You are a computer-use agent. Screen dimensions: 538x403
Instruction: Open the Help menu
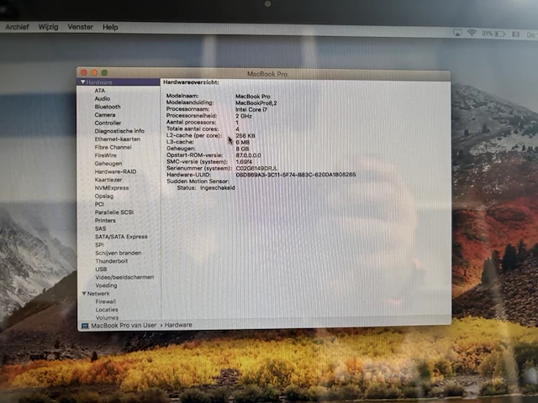click(110, 27)
